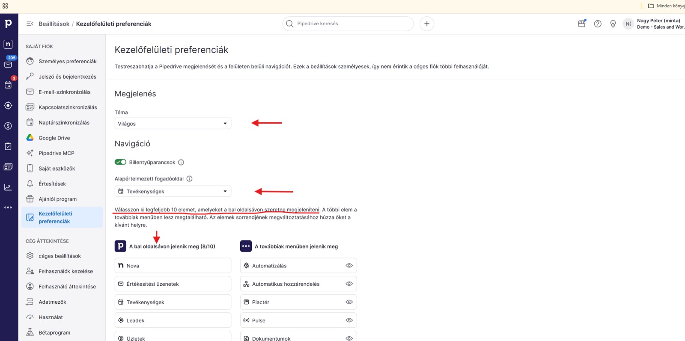Viewport: 685px width, 341px height.
Task: Toggle eye icon for Dokumentumok
Action: tap(349, 338)
